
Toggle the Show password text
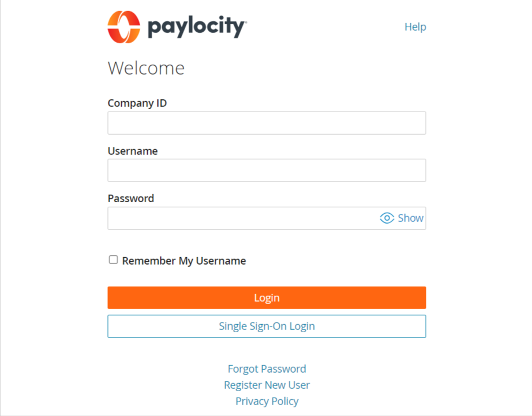click(410, 218)
